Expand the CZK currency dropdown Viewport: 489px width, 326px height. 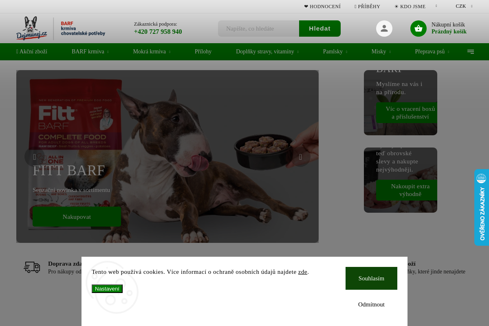pyautogui.click(x=464, y=6)
